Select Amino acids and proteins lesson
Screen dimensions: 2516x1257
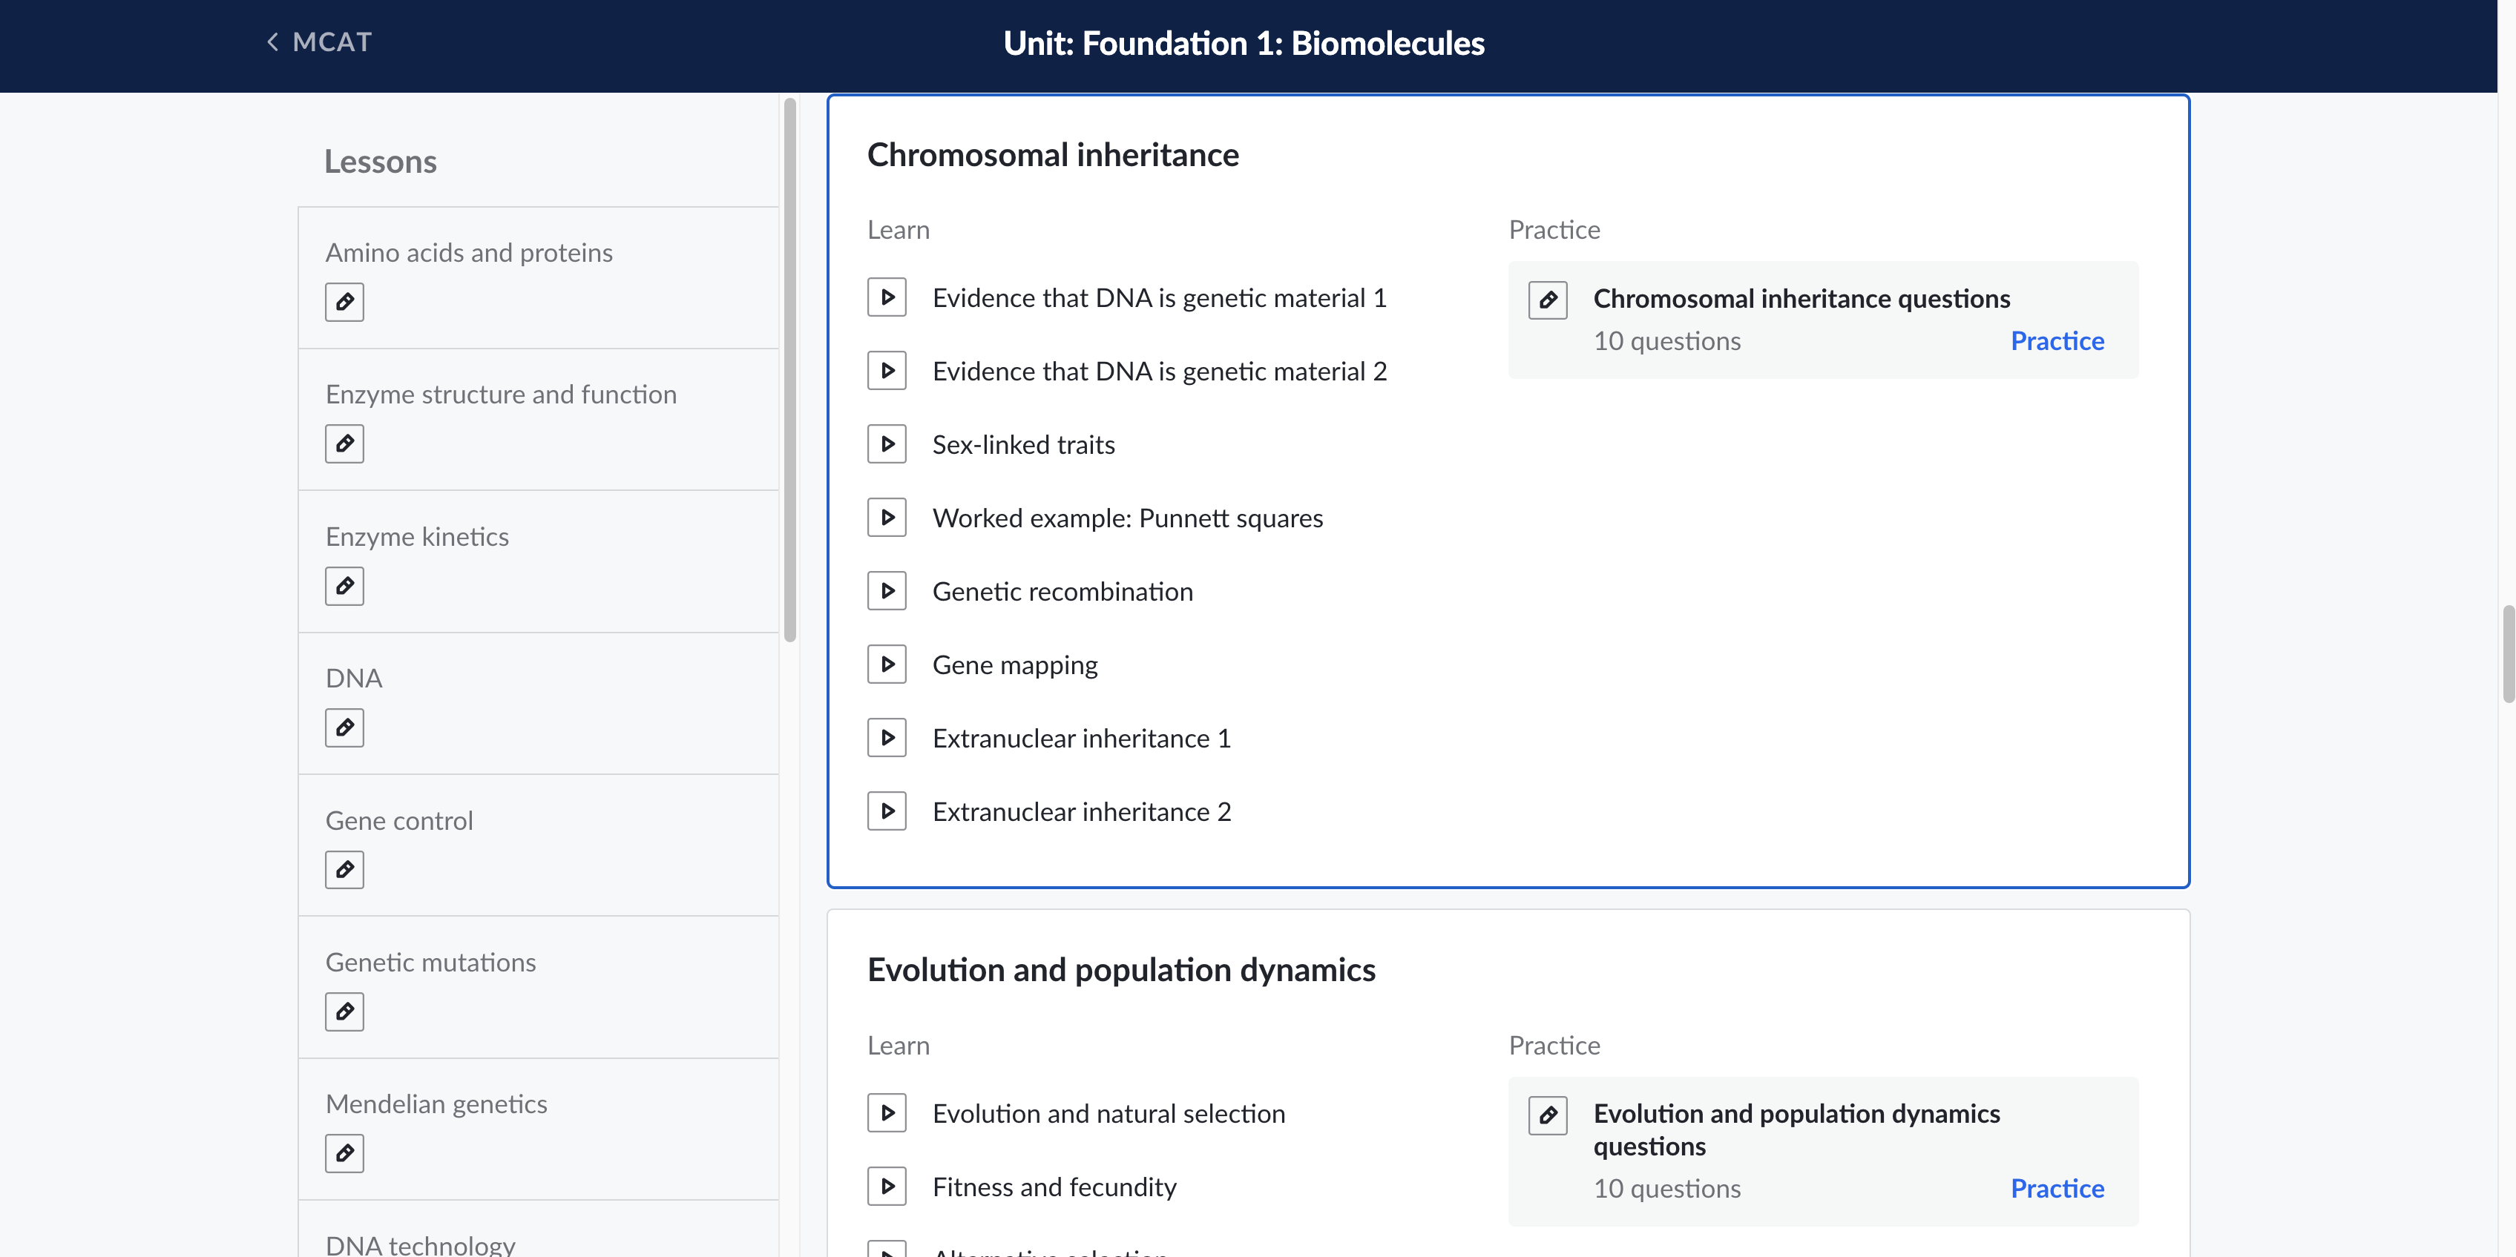(x=469, y=253)
